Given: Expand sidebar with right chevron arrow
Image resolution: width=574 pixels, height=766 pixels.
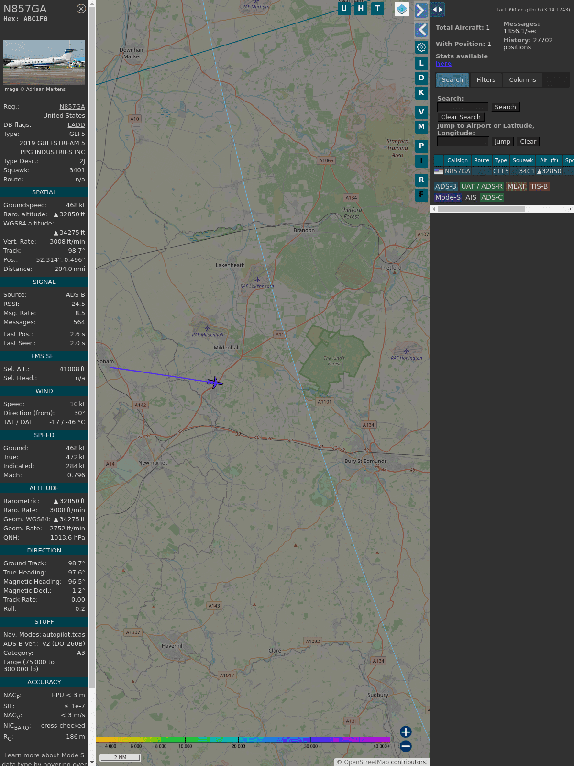Looking at the screenshot, I should 421,10.
